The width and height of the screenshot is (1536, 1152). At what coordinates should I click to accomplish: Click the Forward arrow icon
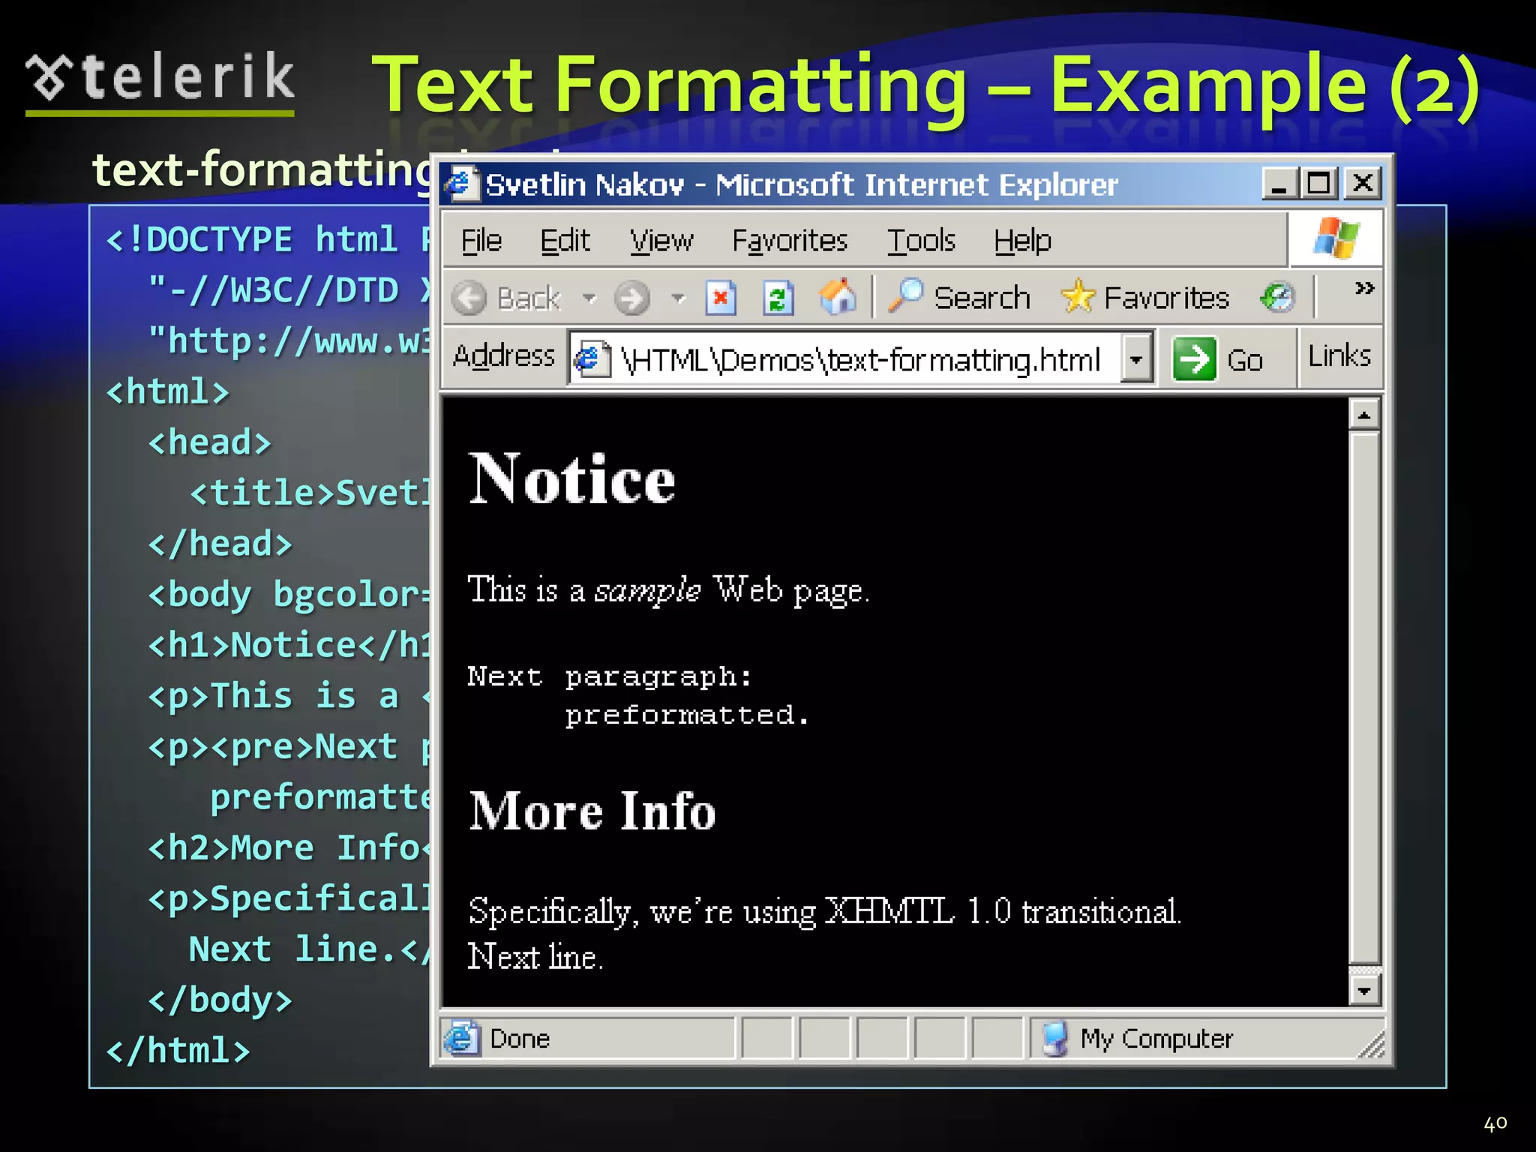[631, 298]
